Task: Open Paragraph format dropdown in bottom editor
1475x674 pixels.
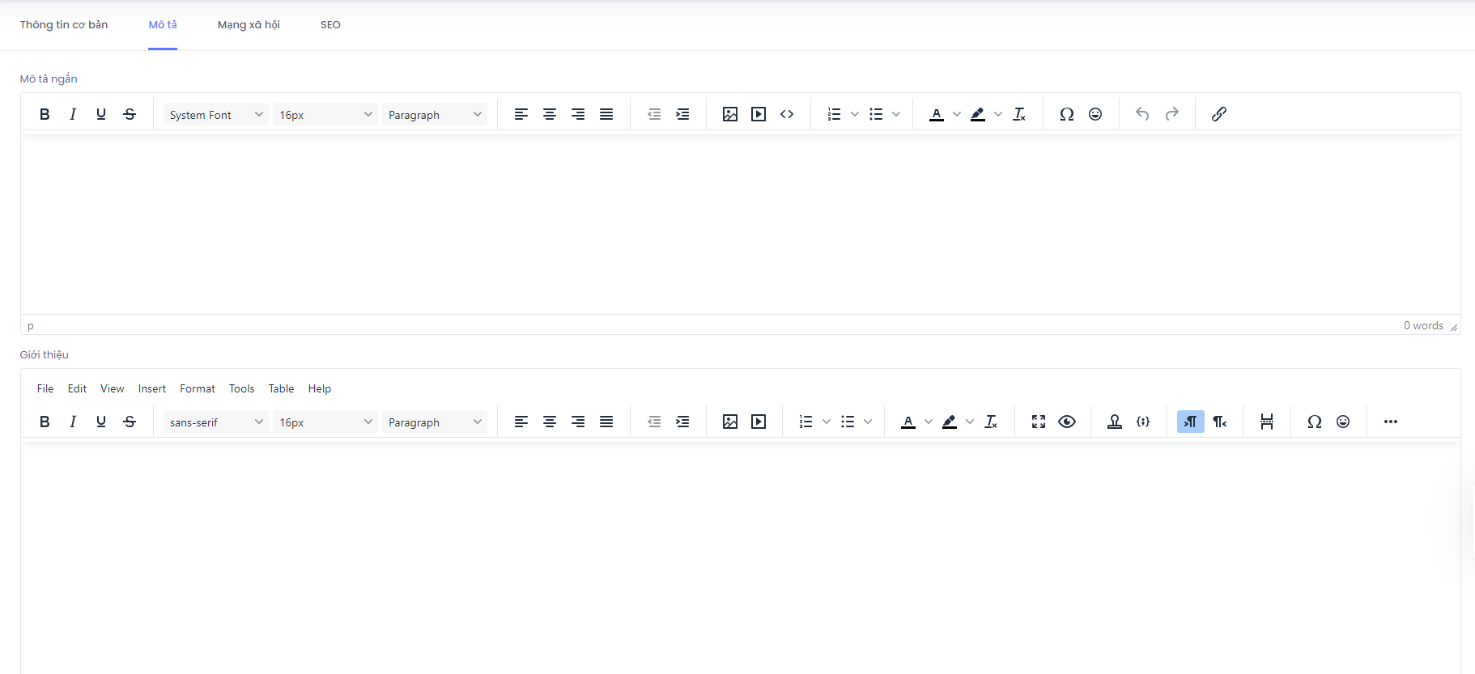Action: 434,422
